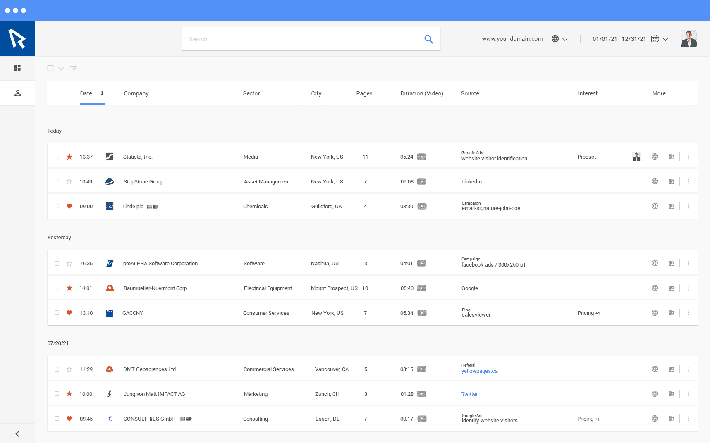This screenshot has width=710, height=443.
Task: Sort table by Sector column
Action: (251, 93)
